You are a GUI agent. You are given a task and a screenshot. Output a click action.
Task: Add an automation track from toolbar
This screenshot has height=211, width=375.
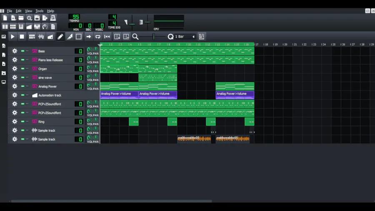coord(50,37)
